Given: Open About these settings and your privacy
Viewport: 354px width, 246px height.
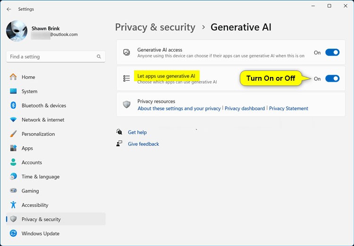Looking at the screenshot, I should (x=179, y=109).
